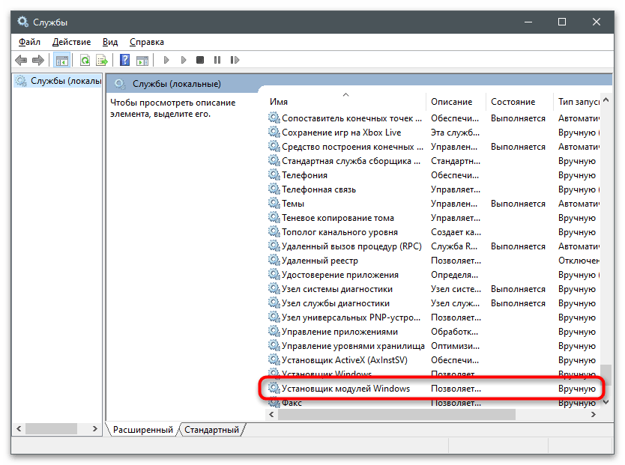Viewport: 625px width, 465px height.
Task: Click the vertical scrollbar down arrow
Action: pyautogui.click(x=606, y=403)
